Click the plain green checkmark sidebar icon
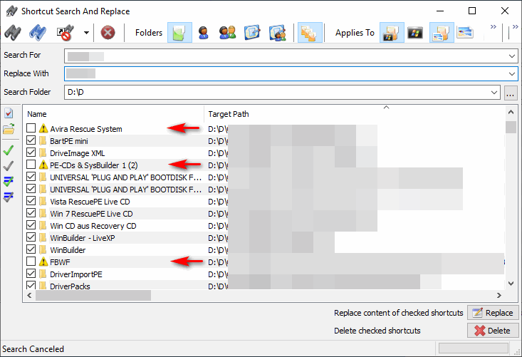This screenshot has height=357, width=522. pyautogui.click(x=9, y=150)
